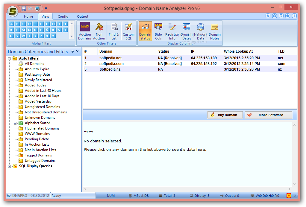Click the round S application menu button
Image resolution: width=306 pixels, height=207 pixels.
pos(13,11)
